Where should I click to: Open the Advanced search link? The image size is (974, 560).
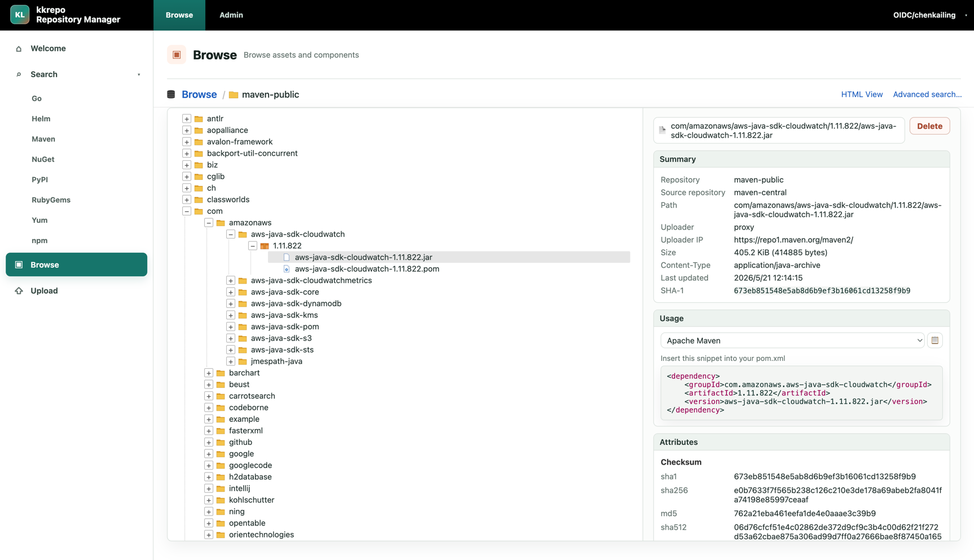tap(927, 94)
